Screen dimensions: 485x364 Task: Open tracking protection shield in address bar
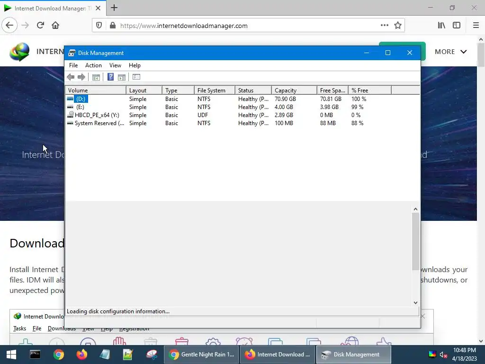click(x=99, y=26)
